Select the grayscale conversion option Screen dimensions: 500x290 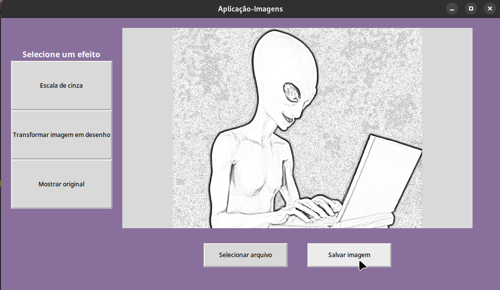coord(61,85)
